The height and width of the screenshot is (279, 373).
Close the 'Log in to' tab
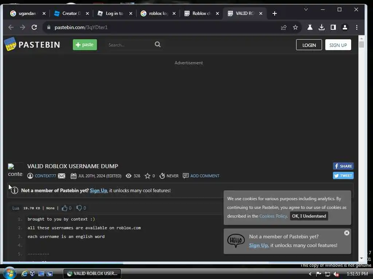pyautogui.click(x=131, y=13)
